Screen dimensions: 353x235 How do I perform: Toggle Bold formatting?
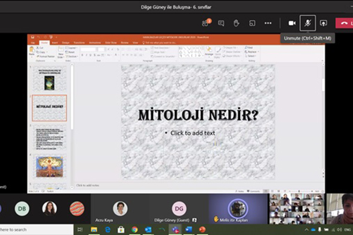(x=82, y=55)
